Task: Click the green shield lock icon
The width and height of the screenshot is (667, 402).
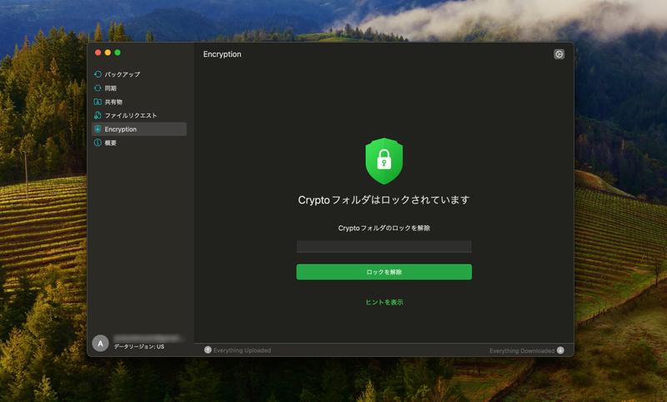Action: 384,161
